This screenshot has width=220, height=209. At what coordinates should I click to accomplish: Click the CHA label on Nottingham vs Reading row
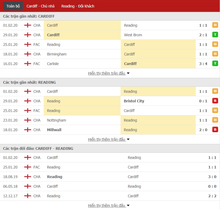(37, 120)
